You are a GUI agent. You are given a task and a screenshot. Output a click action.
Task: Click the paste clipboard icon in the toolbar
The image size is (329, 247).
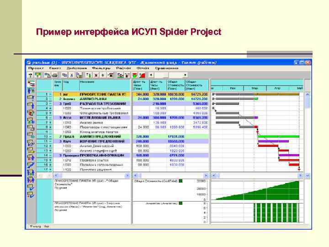(x=79, y=75)
